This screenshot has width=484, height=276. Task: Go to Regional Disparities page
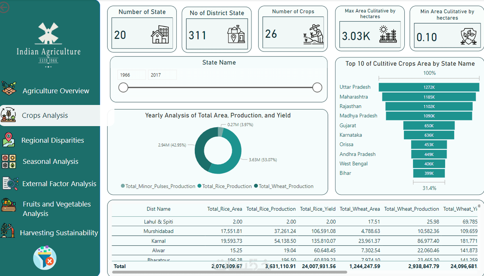[x=53, y=140]
